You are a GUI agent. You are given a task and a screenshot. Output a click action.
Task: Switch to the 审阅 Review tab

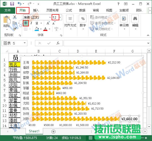click(96, 10)
